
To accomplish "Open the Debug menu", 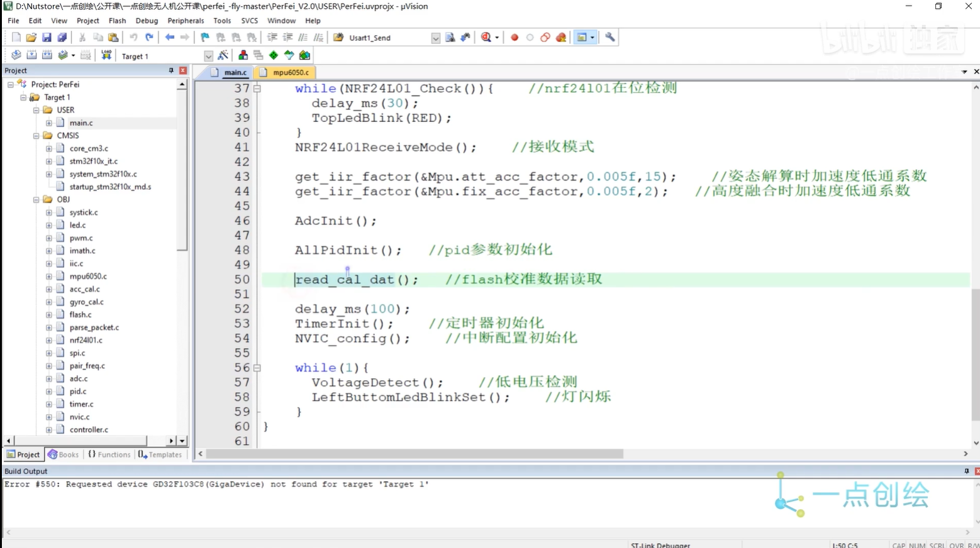I will coord(147,21).
